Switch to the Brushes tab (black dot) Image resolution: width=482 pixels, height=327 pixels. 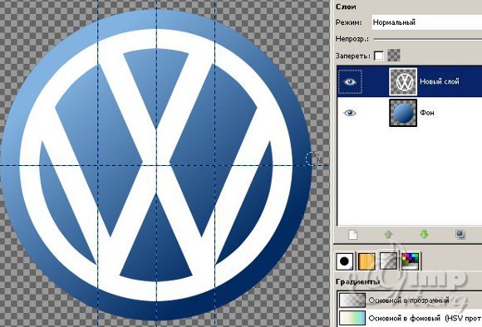click(x=345, y=261)
